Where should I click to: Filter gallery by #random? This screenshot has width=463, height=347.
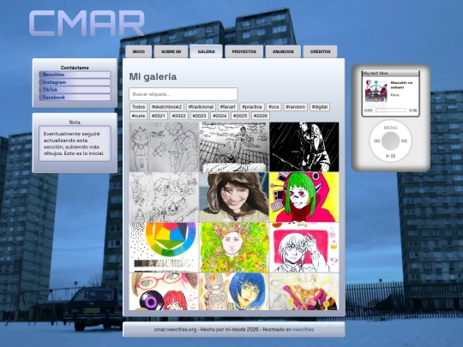(295, 107)
